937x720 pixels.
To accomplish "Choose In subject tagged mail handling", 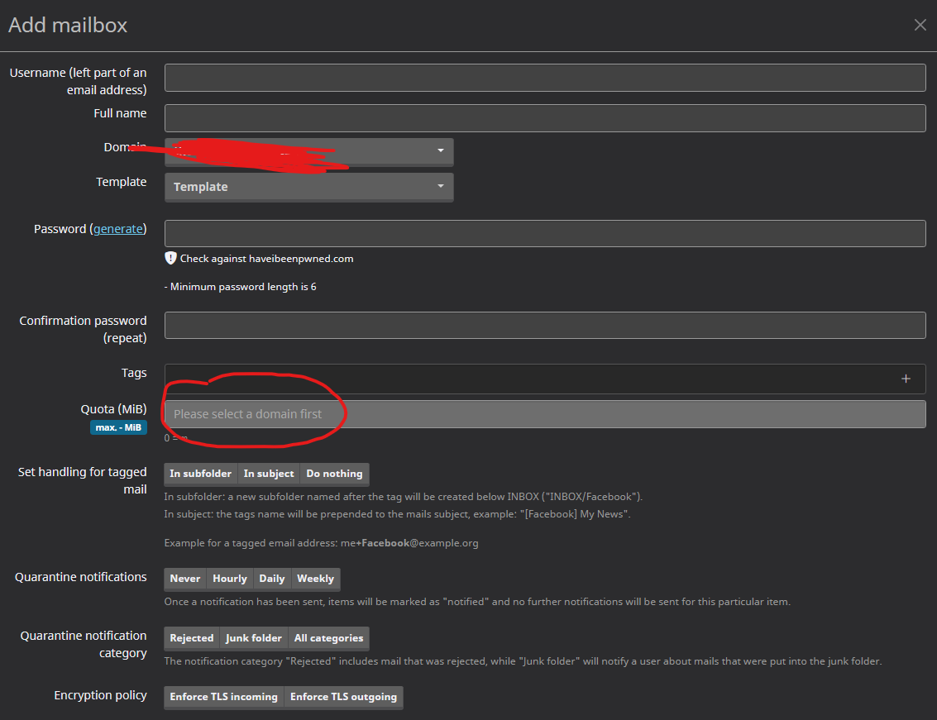I will (268, 474).
